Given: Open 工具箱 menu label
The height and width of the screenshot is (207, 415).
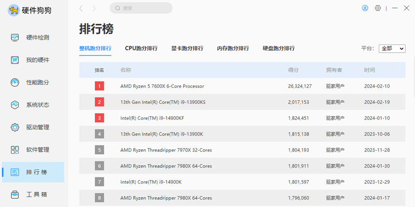Looking at the screenshot, I should pos(36,195).
